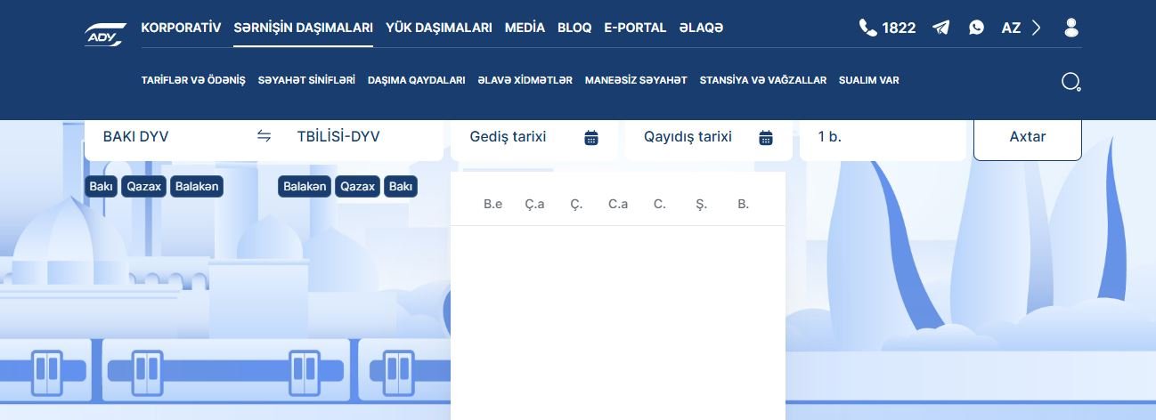Select Bakı chip under destination field

click(x=401, y=187)
